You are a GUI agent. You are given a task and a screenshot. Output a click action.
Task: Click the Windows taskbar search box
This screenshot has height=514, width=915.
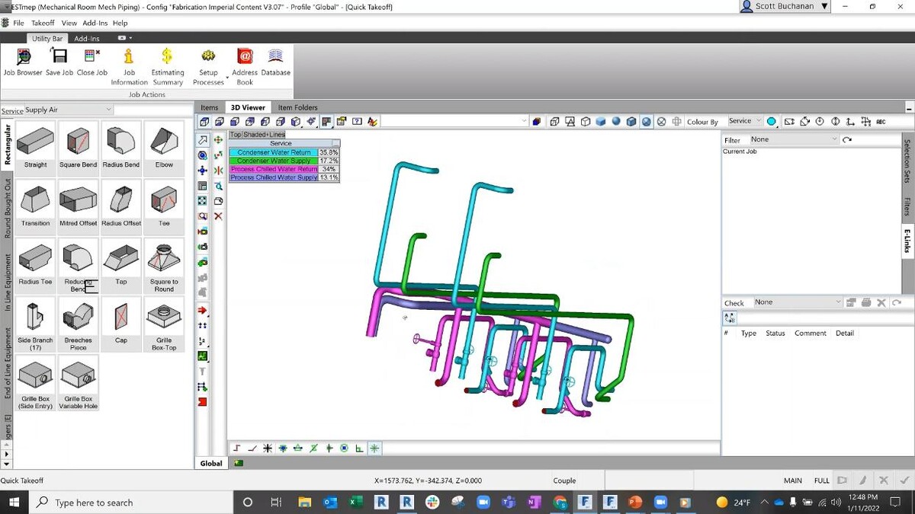click(x=130, y=503)
